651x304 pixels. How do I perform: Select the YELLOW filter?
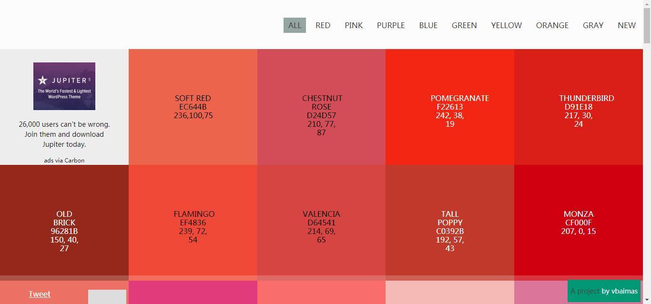[506, 25]
